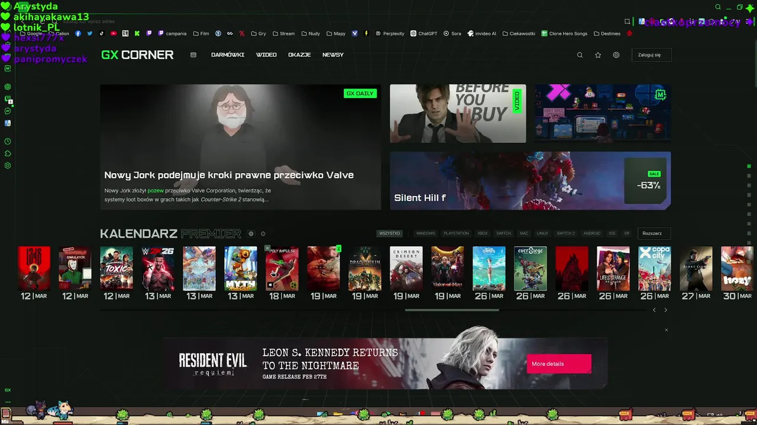Screen dimensions: 757x425
Task: Click the Zaloguj się login button
Action: (651, 55)
